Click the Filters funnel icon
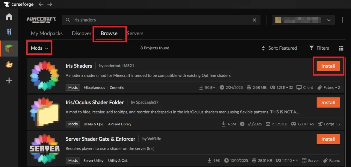The width and height of the screenshot is (351, 167). point(311,48)
